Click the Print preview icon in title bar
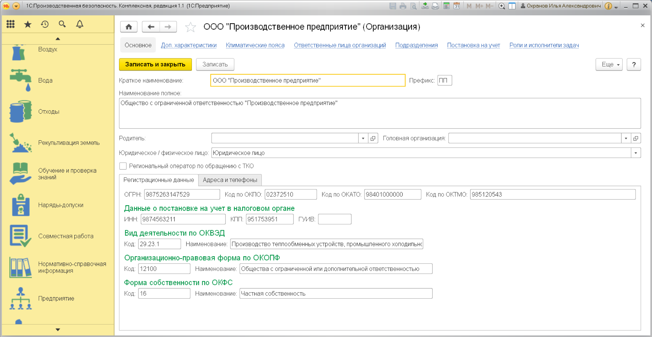Screen dimensions: 652x337 [x=414, y=6]
